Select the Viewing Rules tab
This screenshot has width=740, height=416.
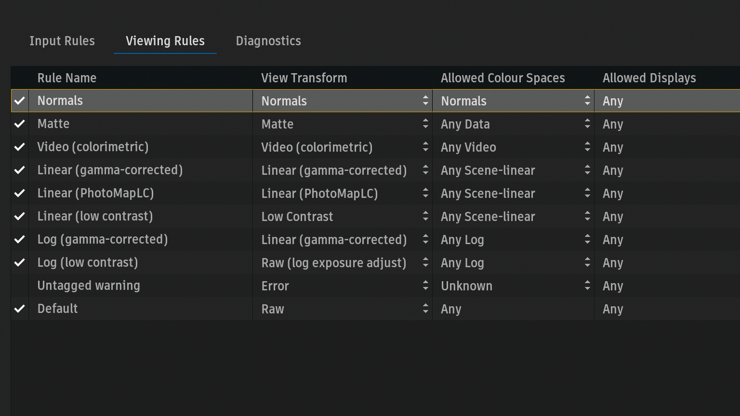(x=165, y=41)
